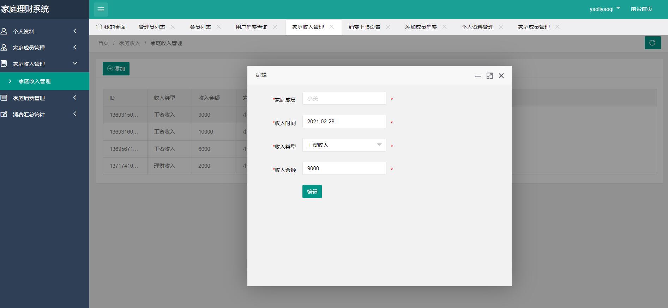Switch to the 我的桌面 tab

(x=111, y=27)
